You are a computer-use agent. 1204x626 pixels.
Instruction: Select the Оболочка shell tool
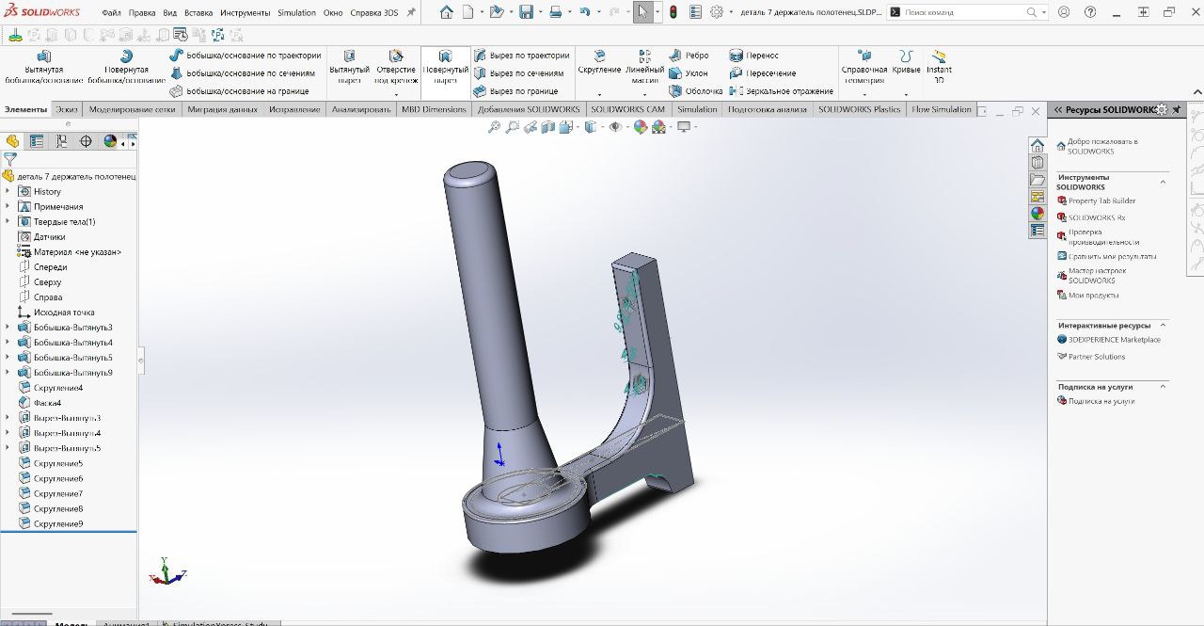click(x=696, y=91)
